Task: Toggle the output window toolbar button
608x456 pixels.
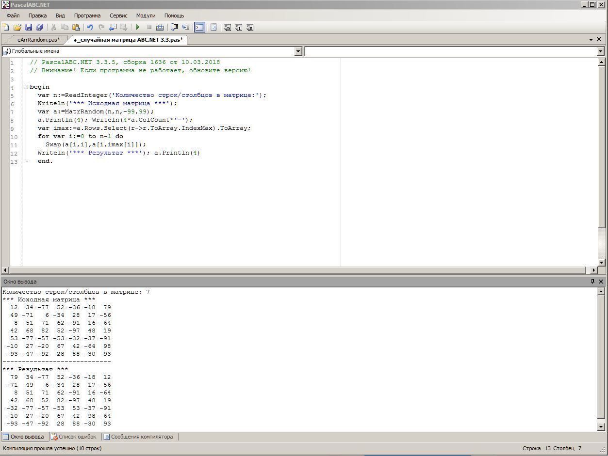Action: 199,28
